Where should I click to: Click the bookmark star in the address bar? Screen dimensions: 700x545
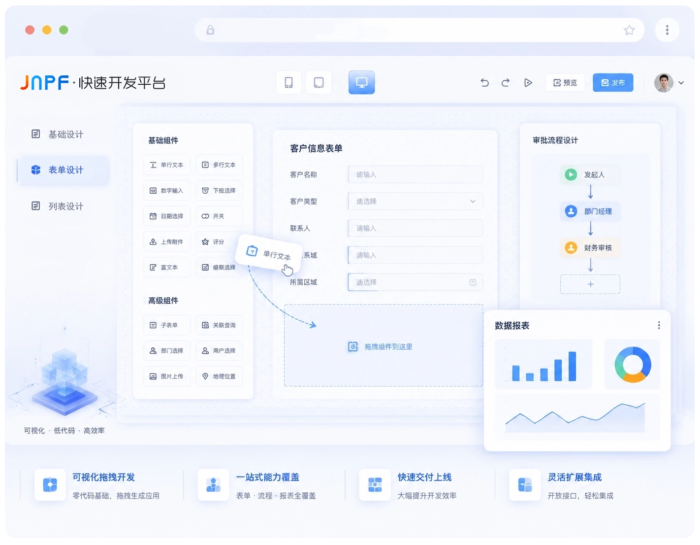point(629,31)
